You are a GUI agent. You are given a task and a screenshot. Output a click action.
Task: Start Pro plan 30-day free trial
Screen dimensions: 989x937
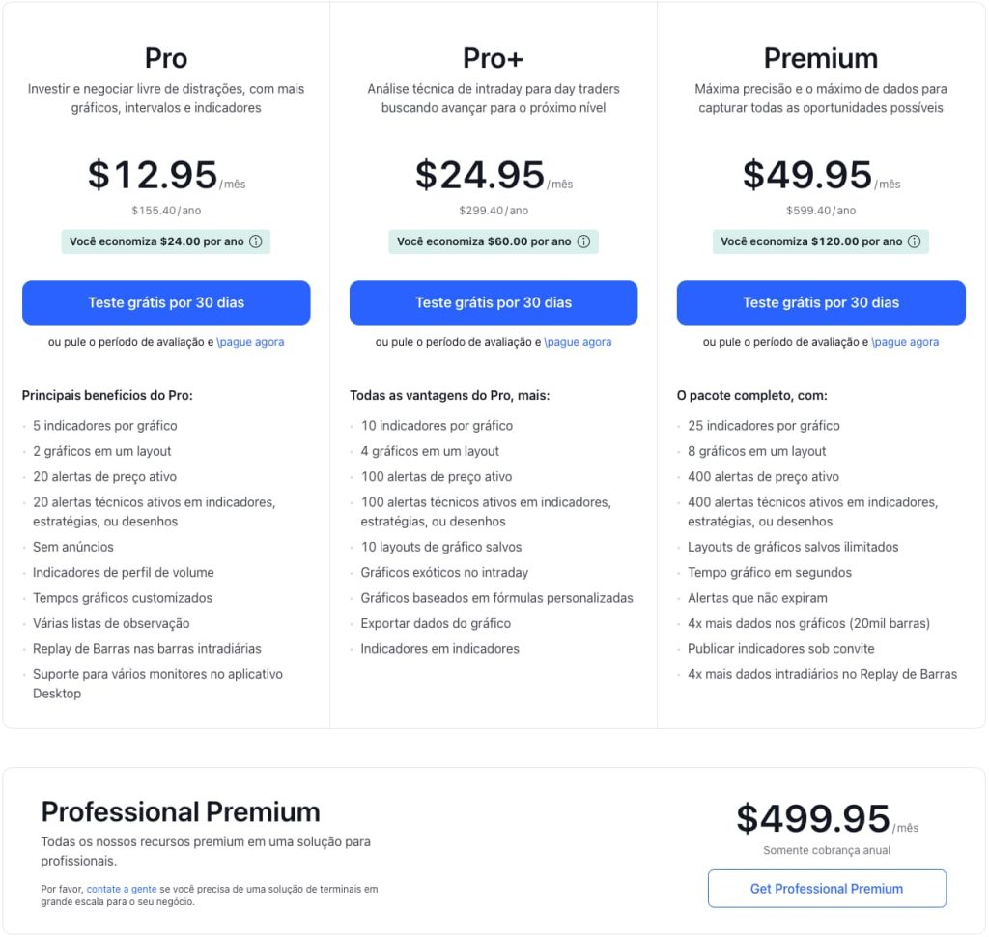tap(166, 303)
